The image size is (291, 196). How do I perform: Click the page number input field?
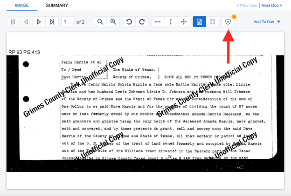click(x=67, y=22)
